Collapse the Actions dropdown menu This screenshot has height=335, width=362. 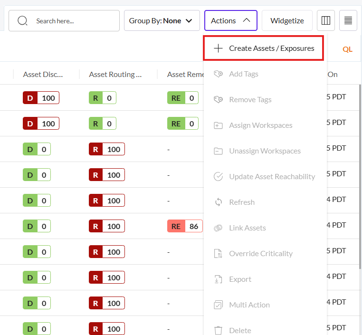[230, 20]
